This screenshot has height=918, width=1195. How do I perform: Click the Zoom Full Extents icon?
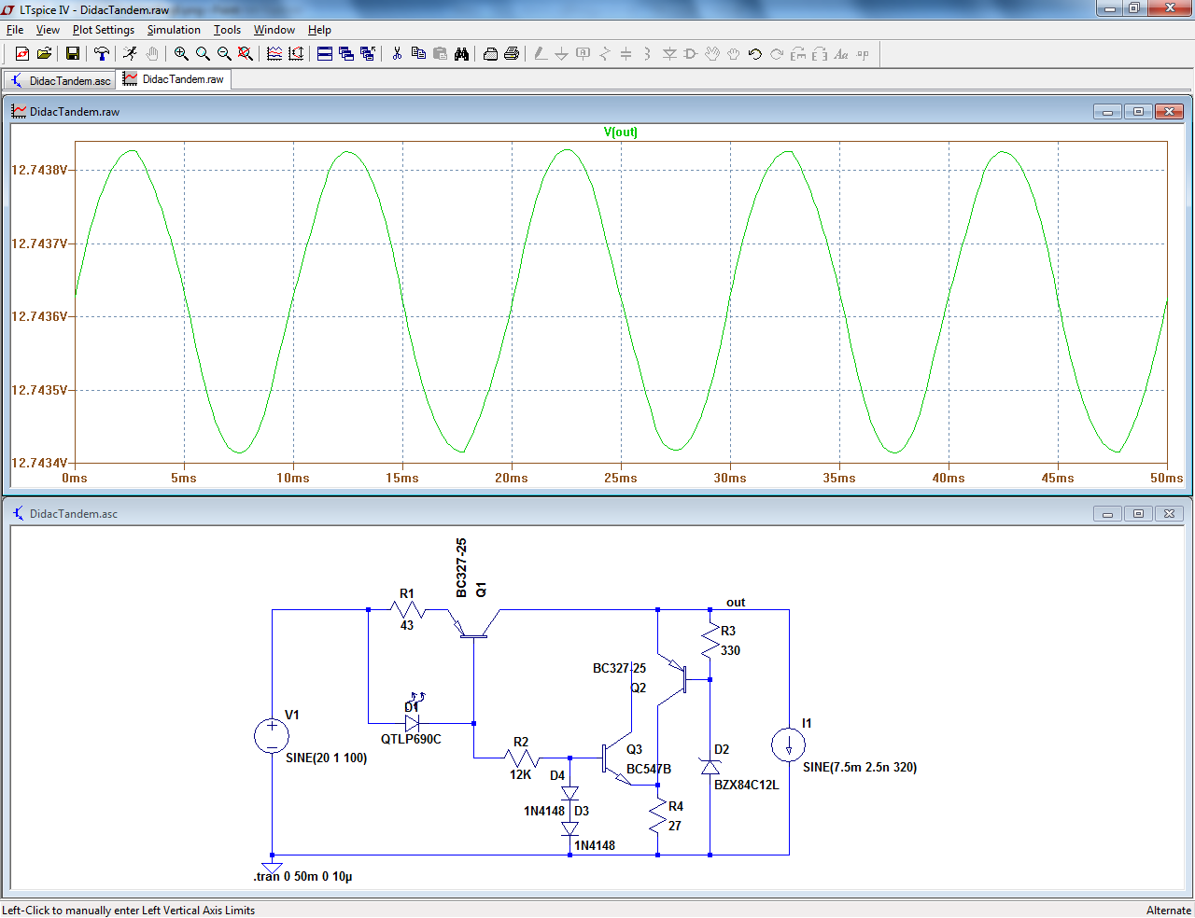coord(245,54)
